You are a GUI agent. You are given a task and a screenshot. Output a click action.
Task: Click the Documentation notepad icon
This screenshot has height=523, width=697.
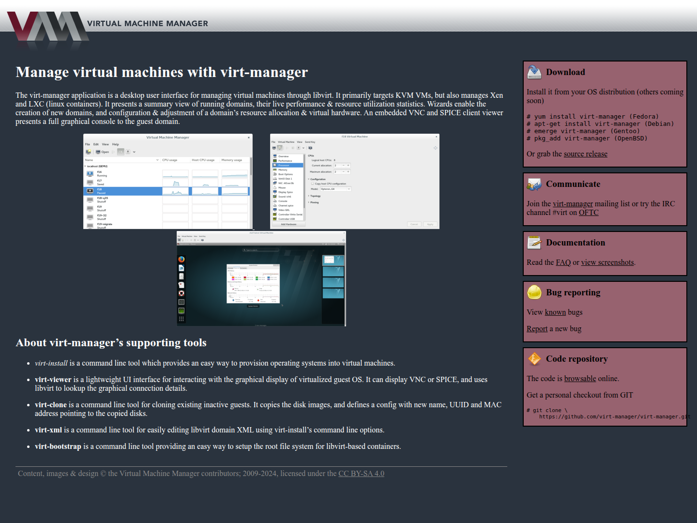click(534, 242)
